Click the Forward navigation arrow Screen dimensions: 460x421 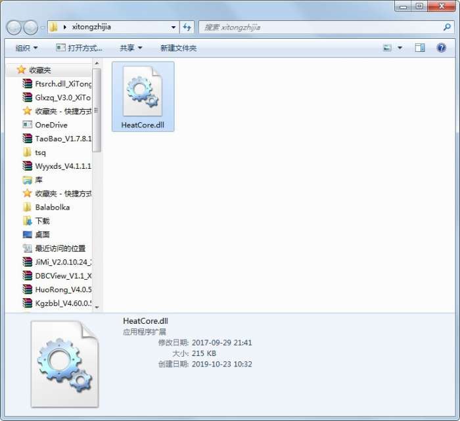pos(30,28)
